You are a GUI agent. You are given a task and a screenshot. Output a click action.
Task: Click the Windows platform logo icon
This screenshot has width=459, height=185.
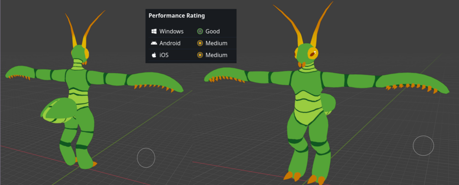154,31
